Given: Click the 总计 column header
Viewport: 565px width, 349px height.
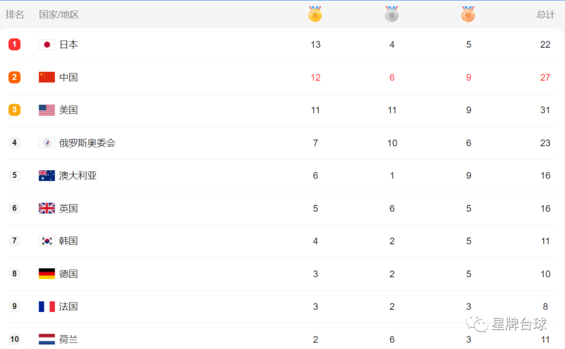Looking at the screenshot, I should (546, 15).
